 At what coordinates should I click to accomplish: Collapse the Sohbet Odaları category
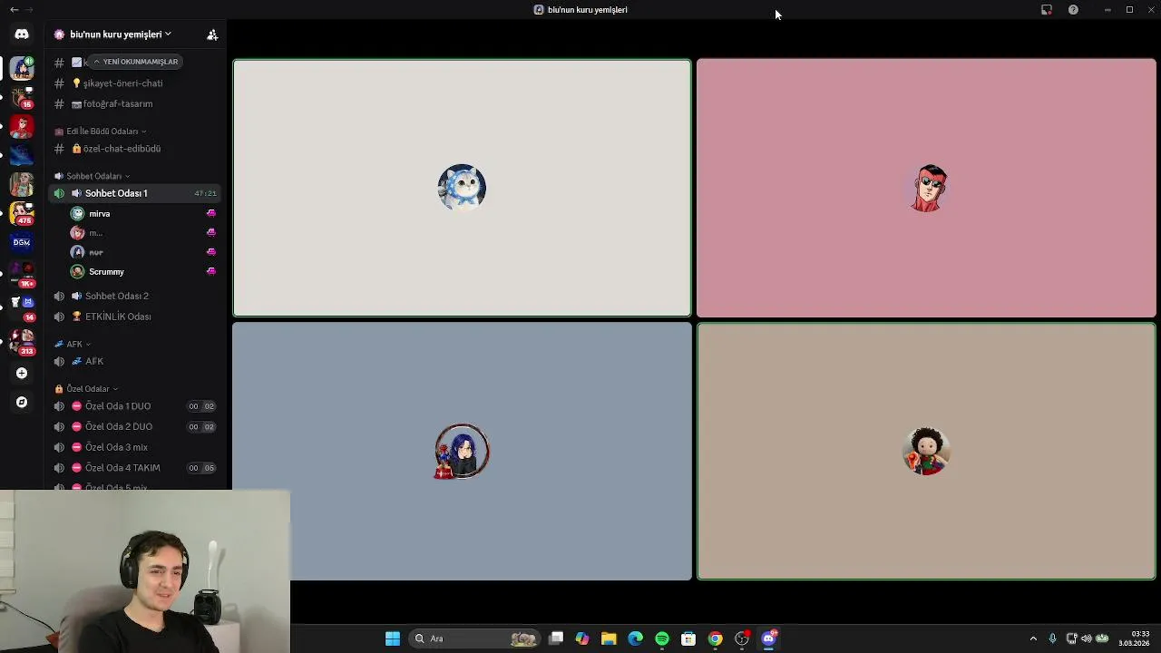93,176
